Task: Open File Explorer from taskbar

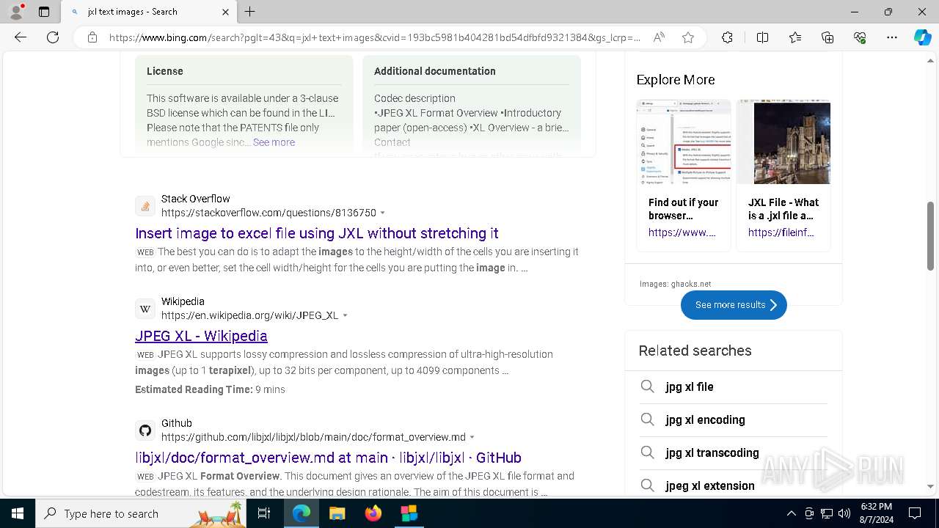Action: [x=337, y=513]
